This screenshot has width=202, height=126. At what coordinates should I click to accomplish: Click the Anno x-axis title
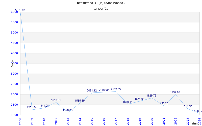click(196, 123)
